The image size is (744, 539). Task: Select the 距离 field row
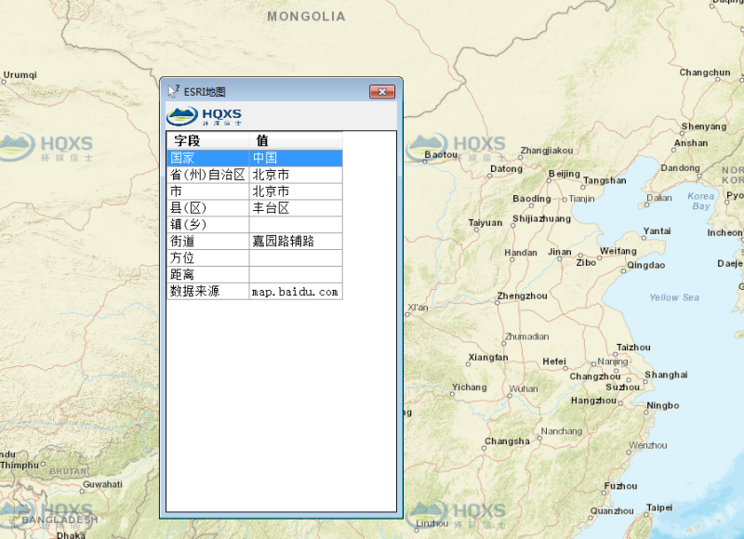tap(207, 275)
